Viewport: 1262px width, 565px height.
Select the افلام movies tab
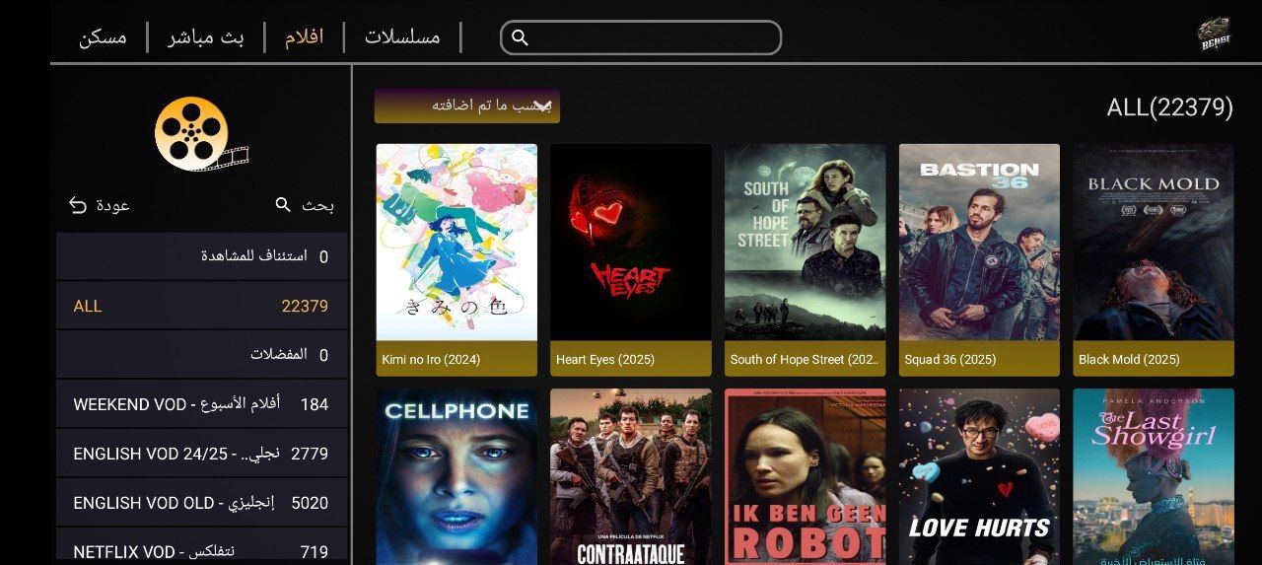click(305, 37)
